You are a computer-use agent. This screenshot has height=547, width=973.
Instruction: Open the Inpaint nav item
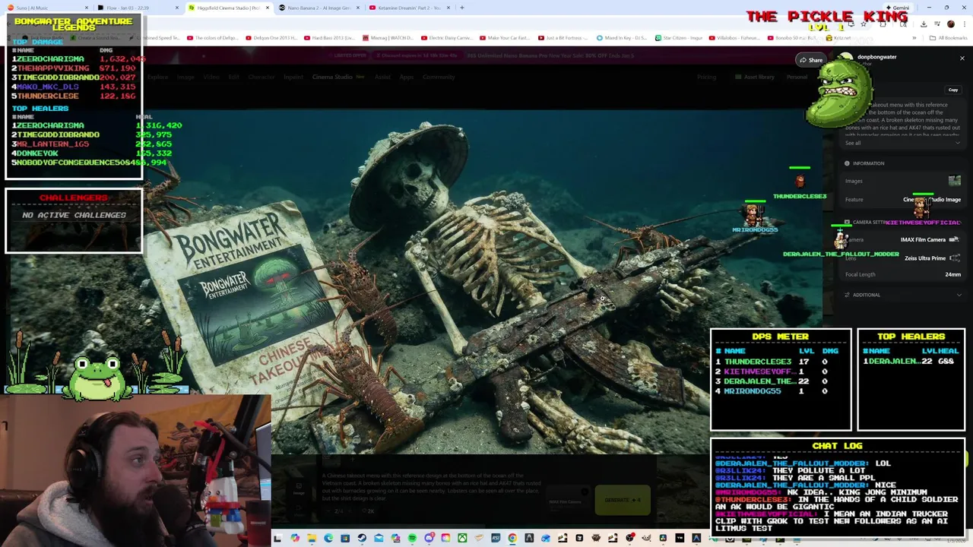[293, 77]
